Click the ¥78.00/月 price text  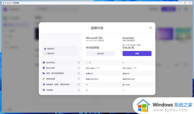click(128, 48)
